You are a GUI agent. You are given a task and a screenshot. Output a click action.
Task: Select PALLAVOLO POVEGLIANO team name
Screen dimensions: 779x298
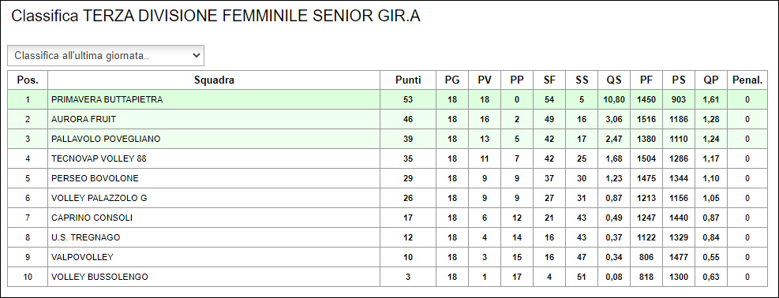(x=106, y=140)
